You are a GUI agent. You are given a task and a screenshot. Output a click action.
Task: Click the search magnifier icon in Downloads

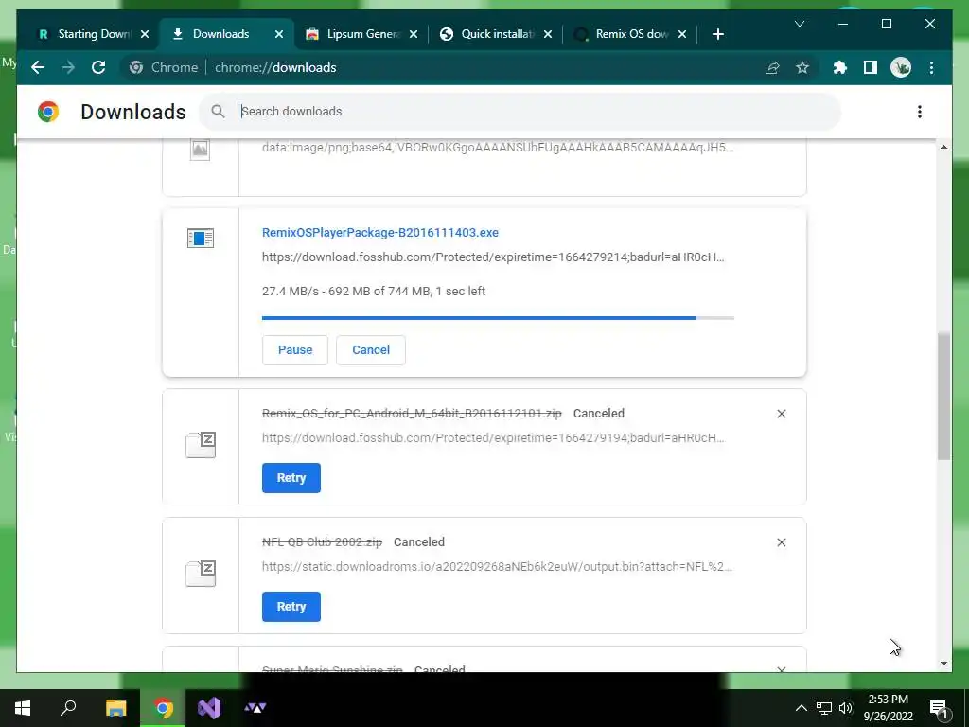tap(218, 112)
